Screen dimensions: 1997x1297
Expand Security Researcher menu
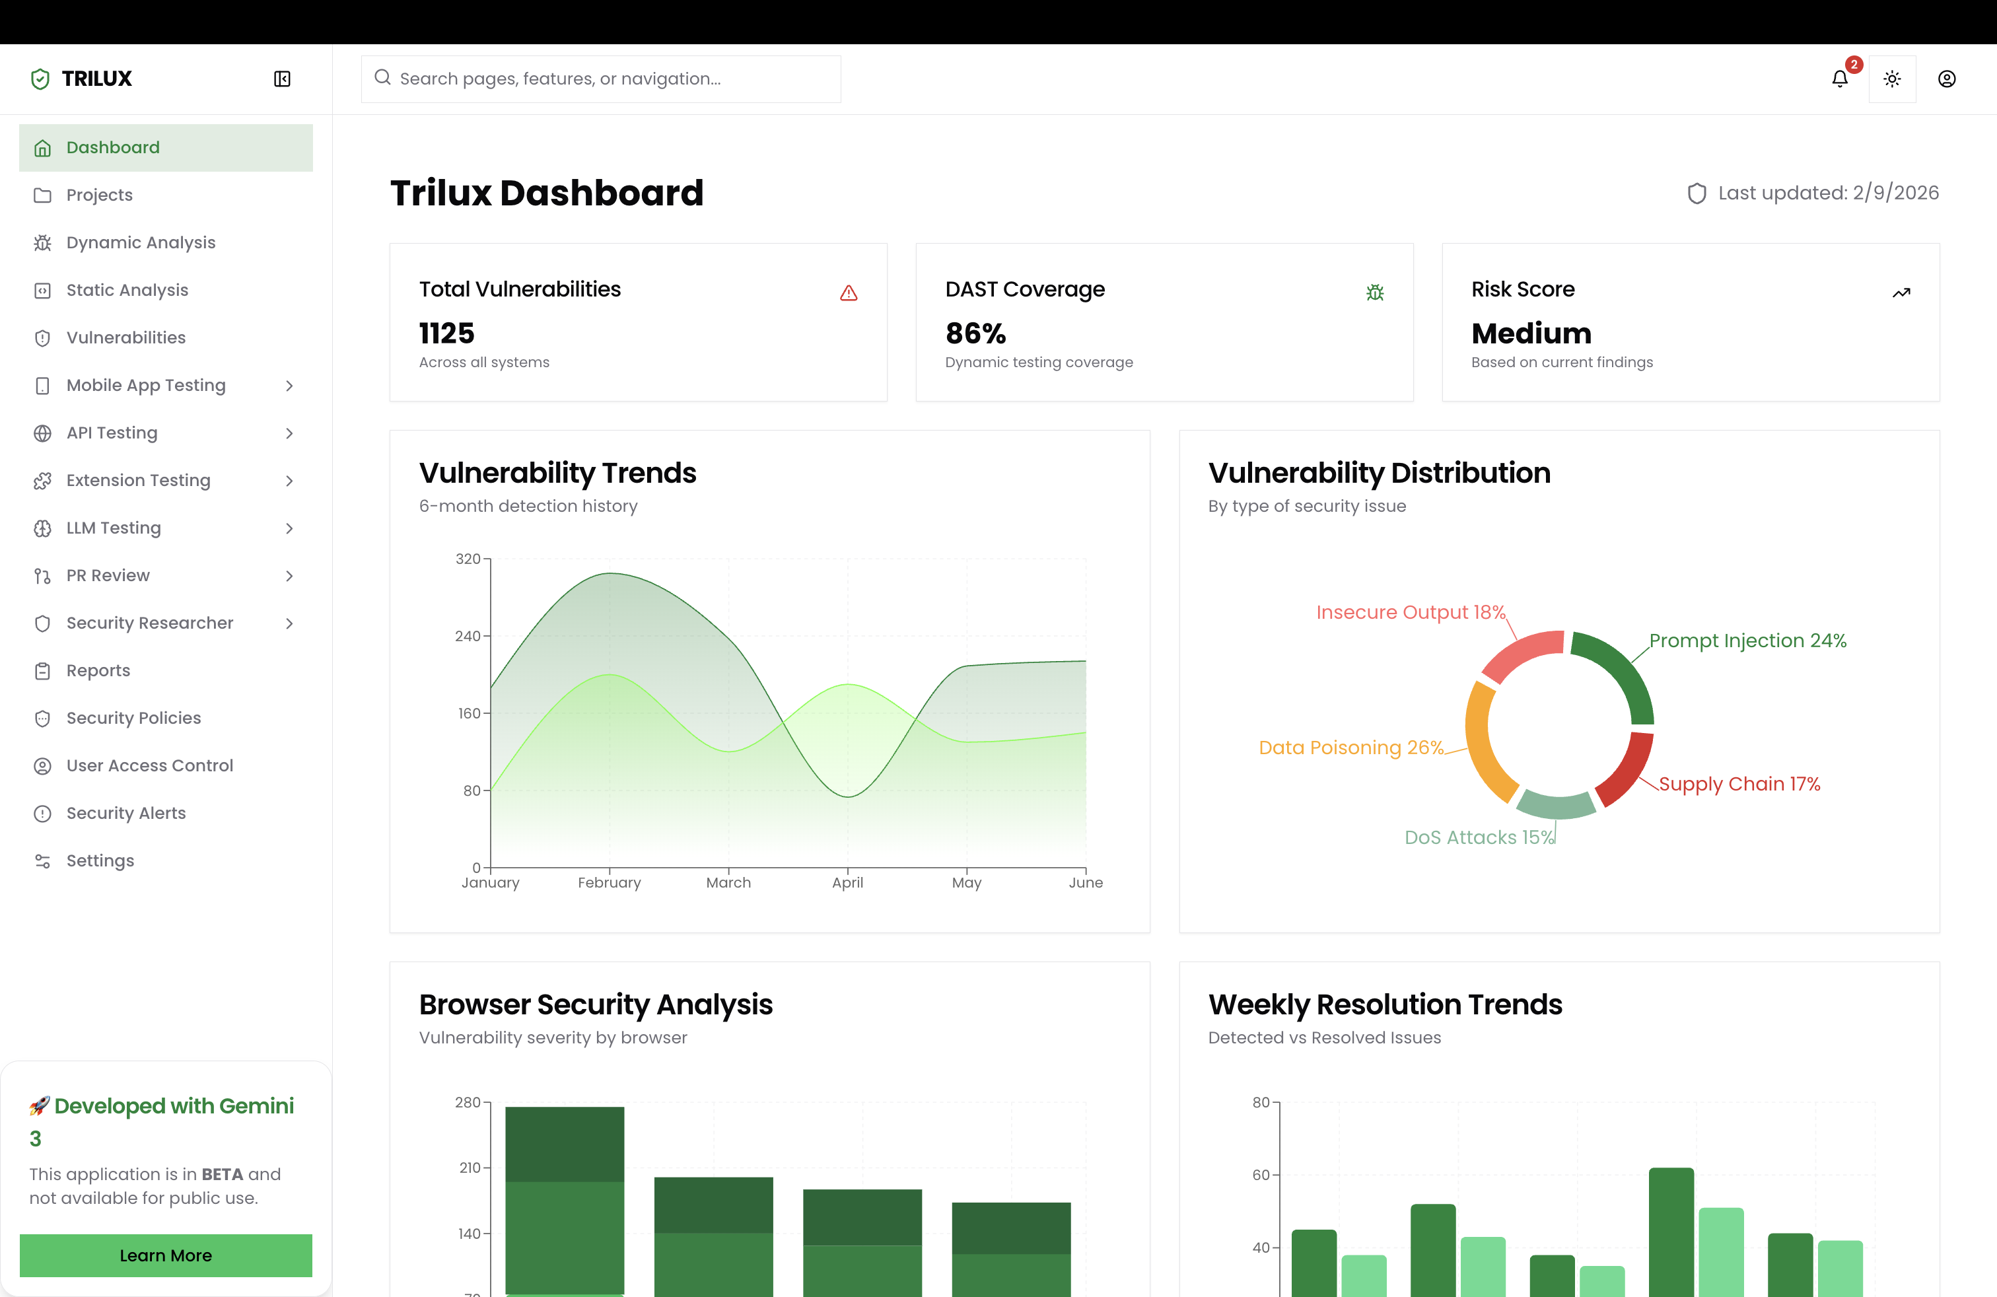tap(289, 623)
